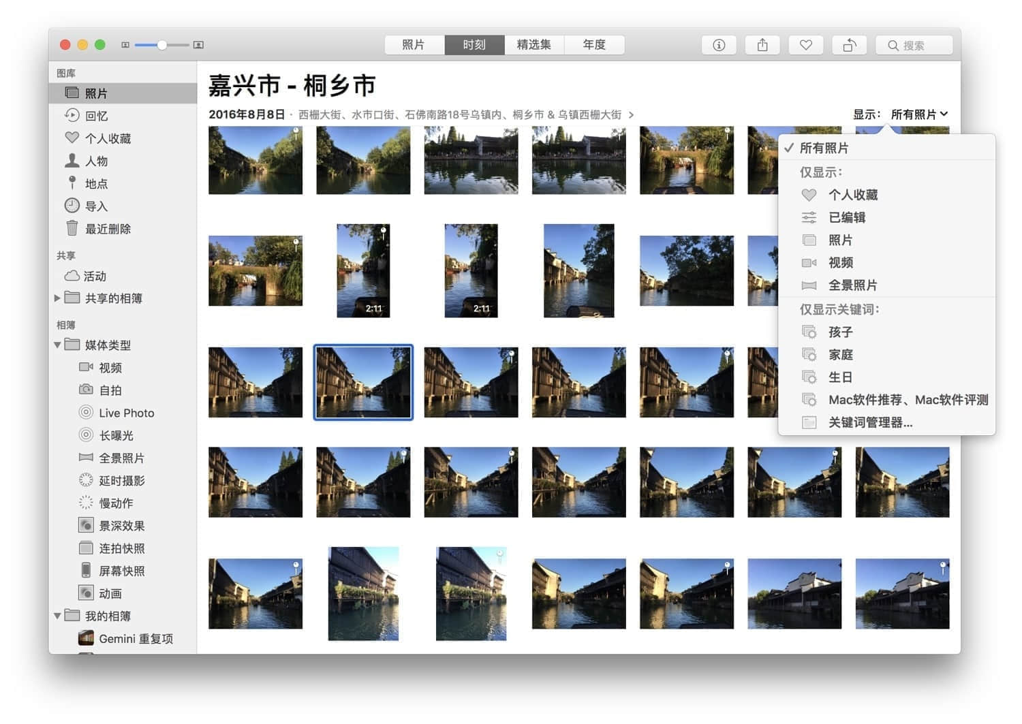Screen dimensions: 1022x724
Task: Select 景深效果 album in sidebar
Action: [123, 526]
